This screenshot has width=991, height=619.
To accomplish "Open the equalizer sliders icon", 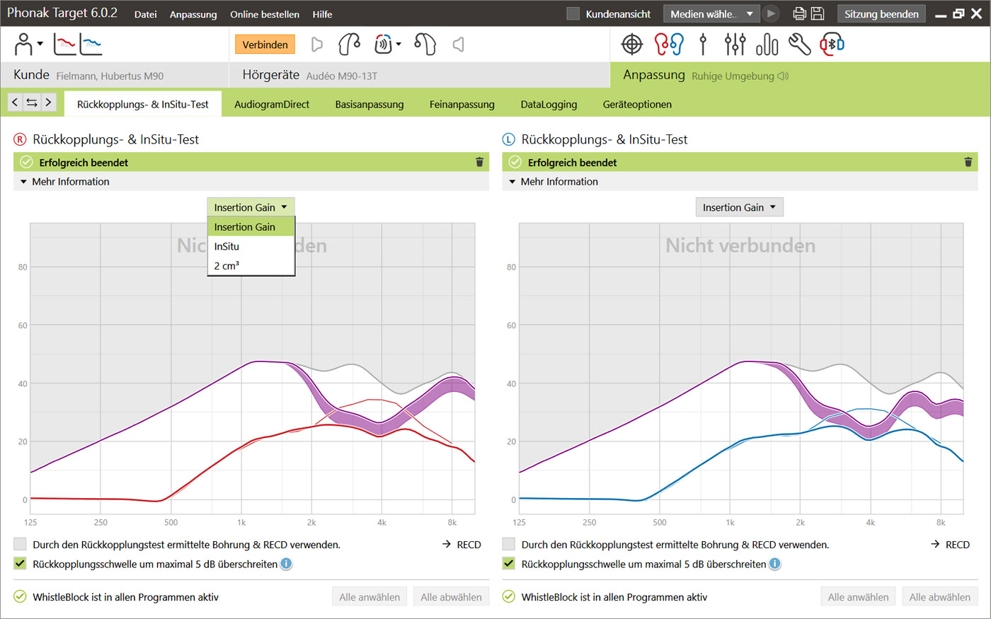I will point(735,45).
